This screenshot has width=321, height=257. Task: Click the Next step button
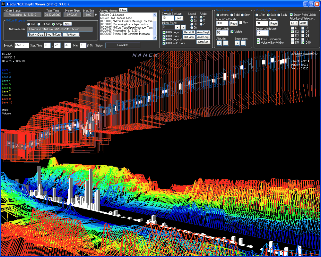[x=67, y=24]
